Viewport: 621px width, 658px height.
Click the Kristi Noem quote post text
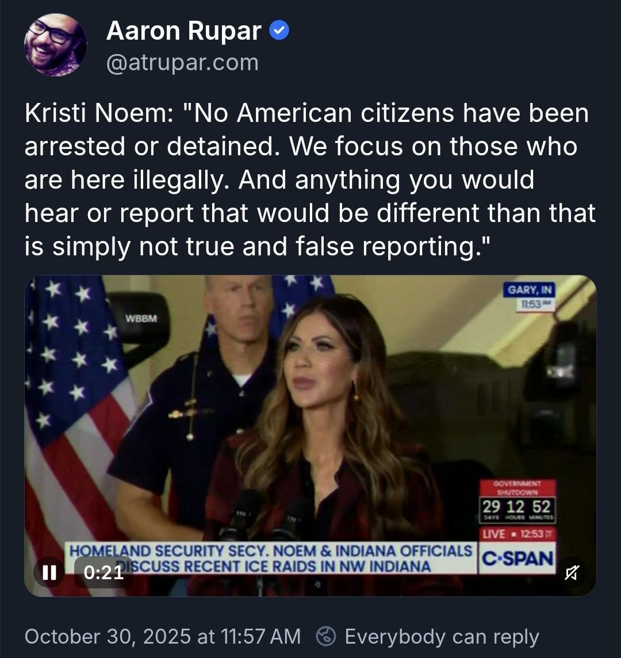310,179
